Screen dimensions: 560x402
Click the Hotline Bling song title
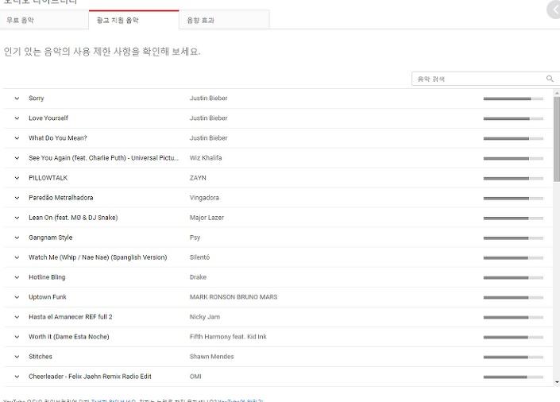click(47, 277)
